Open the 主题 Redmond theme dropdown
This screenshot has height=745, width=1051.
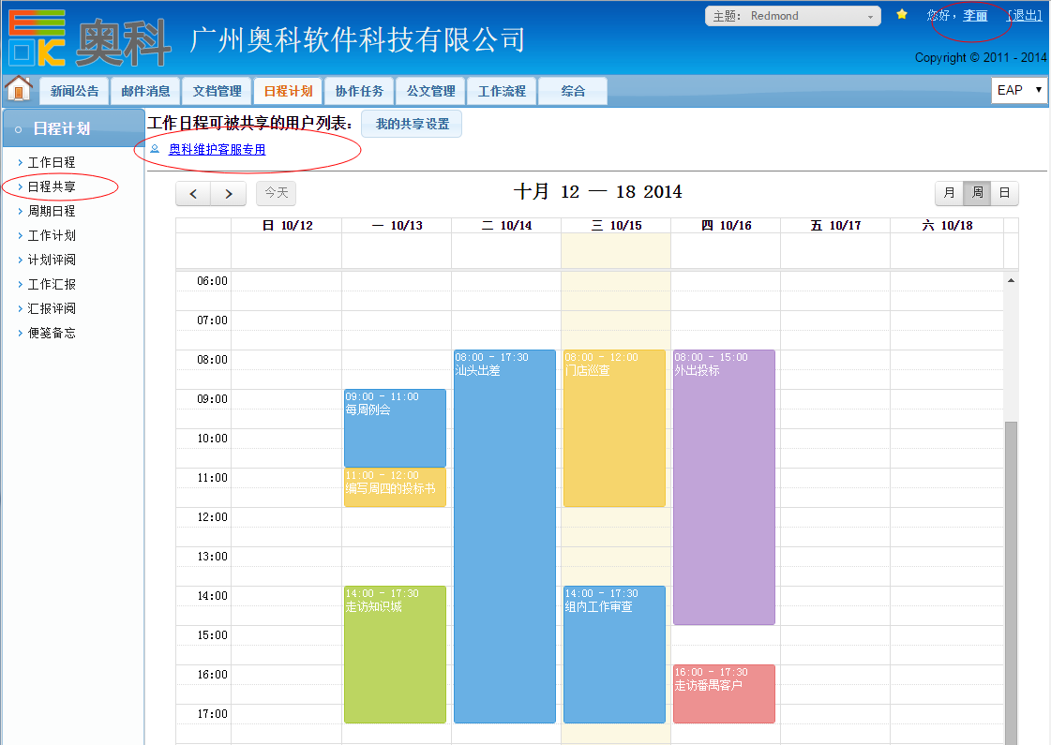793,16
